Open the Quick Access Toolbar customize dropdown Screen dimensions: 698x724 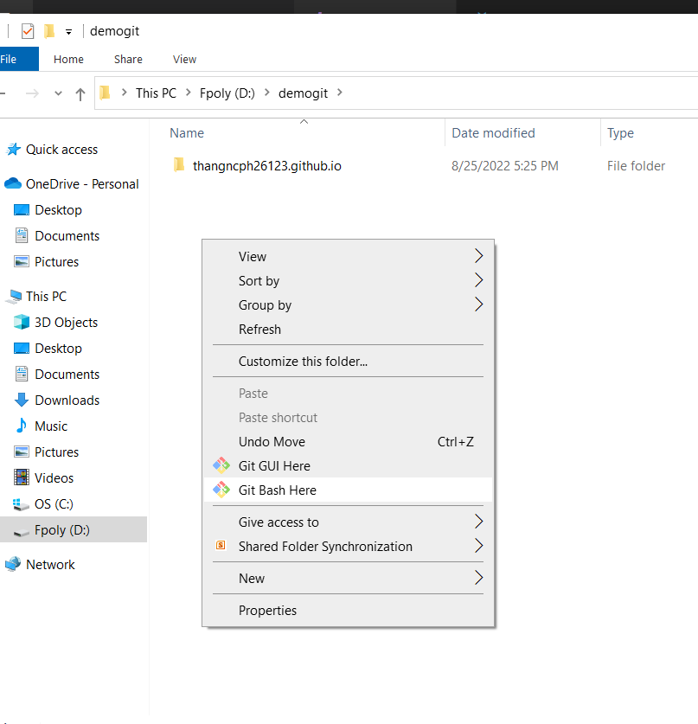click(x=69, y=32)
